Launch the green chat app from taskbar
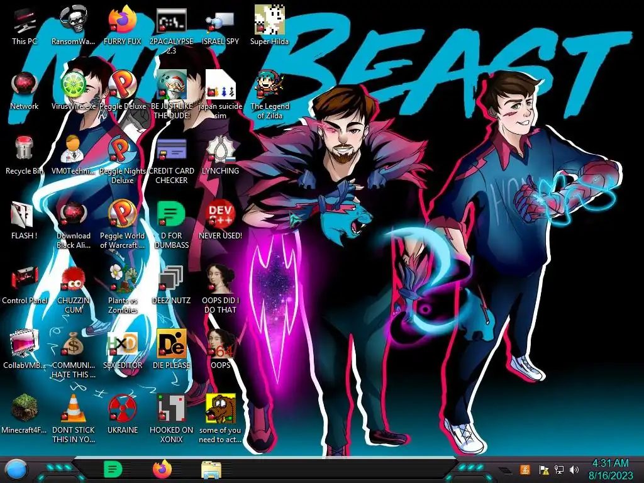644x483 pixels. [113, 469]
